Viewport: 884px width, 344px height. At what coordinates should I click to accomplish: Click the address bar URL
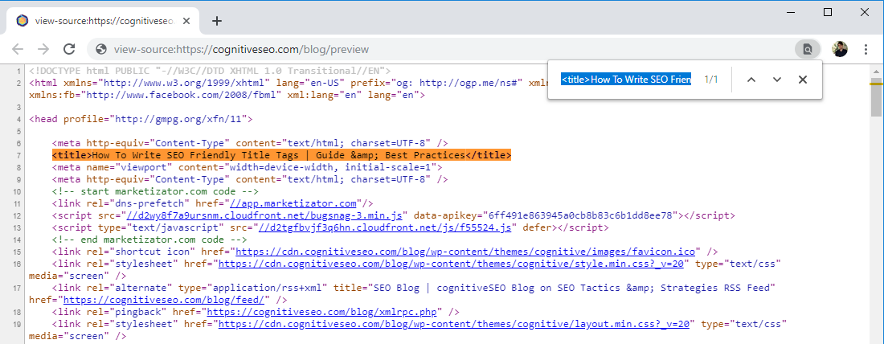[241, 49]
